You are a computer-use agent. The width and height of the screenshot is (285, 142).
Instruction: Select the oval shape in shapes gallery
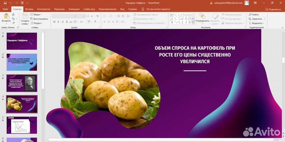[186, 15]
